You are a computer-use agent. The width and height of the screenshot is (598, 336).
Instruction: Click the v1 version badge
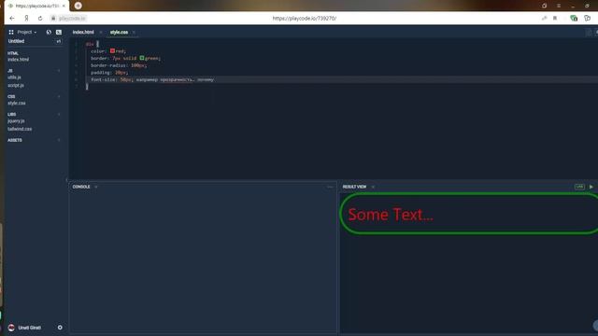[x=58, y=41]
